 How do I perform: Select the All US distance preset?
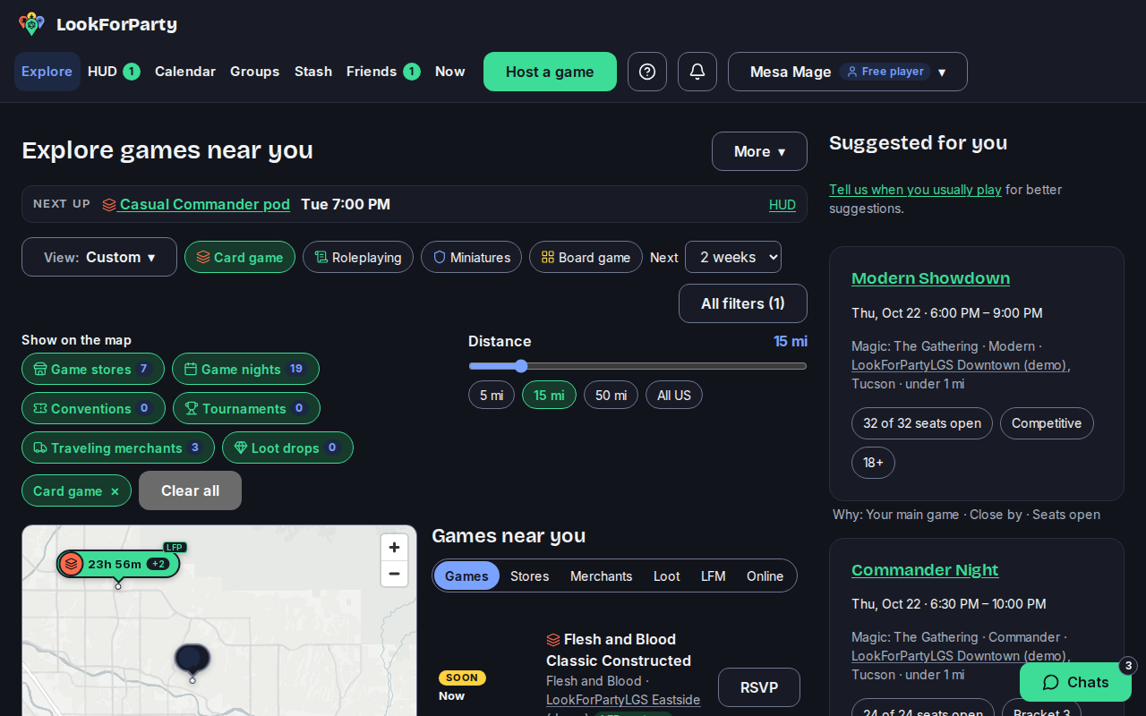674,395
